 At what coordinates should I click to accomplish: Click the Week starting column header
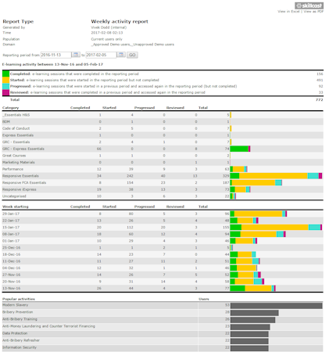pos(16,207)
